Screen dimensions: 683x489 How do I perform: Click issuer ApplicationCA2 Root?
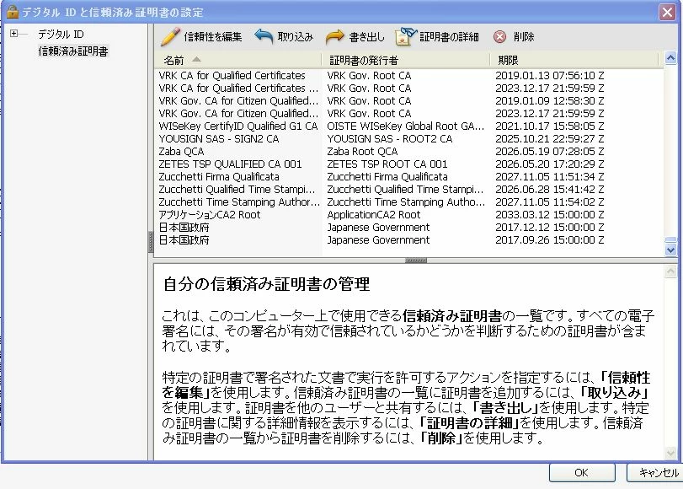[374, 215]
